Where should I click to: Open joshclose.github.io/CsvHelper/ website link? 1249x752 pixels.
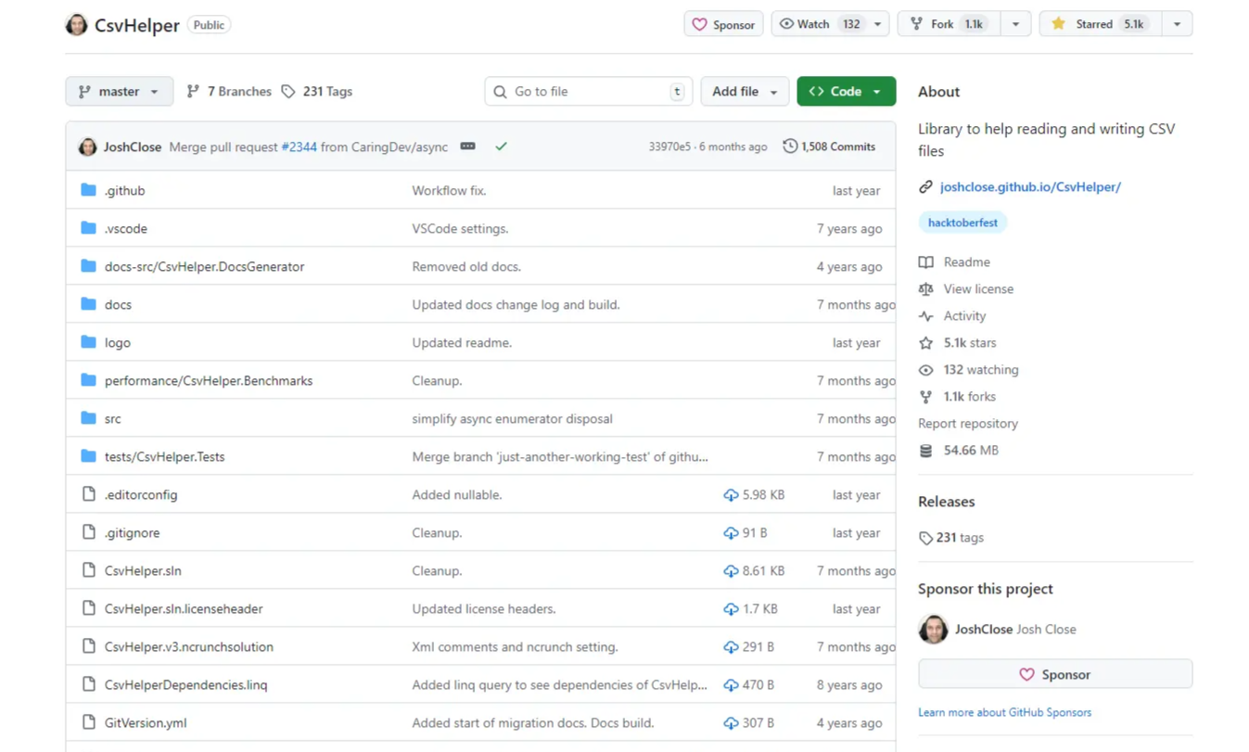(x=1029, y=187)
